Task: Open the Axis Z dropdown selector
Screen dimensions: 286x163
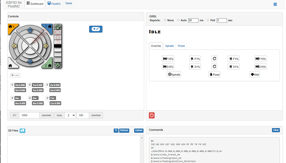Action: click(70, 115)
